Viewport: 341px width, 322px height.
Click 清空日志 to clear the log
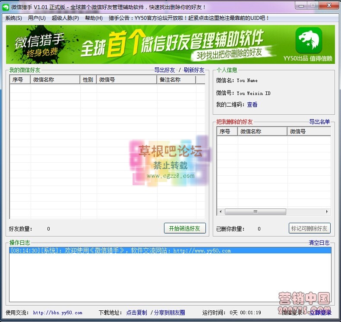319,243
